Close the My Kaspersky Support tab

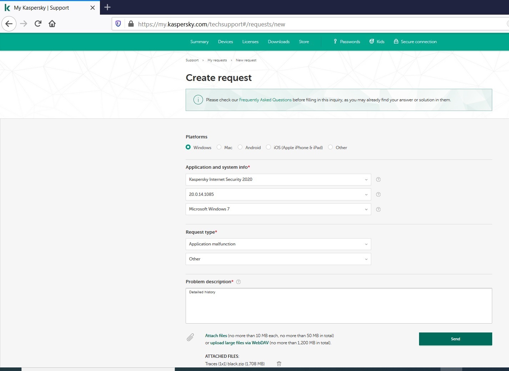coord(92,7)
